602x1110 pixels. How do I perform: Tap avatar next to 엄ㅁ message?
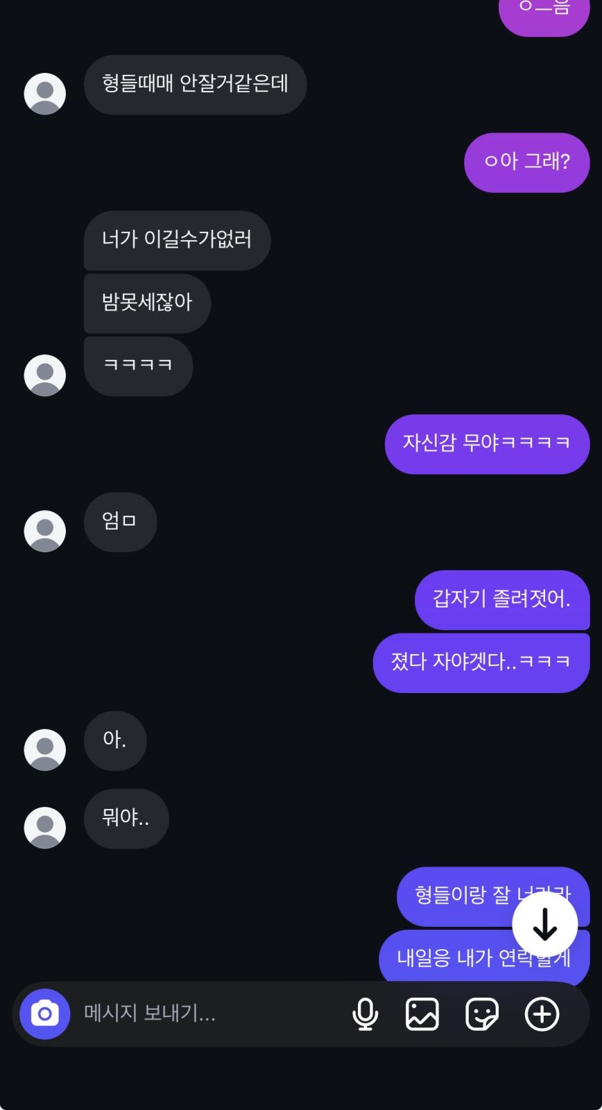[45, 531]
